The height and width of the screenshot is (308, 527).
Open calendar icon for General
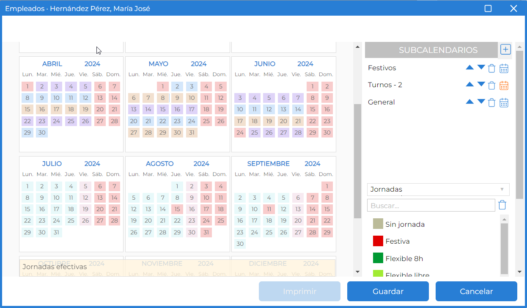[504, 102]
